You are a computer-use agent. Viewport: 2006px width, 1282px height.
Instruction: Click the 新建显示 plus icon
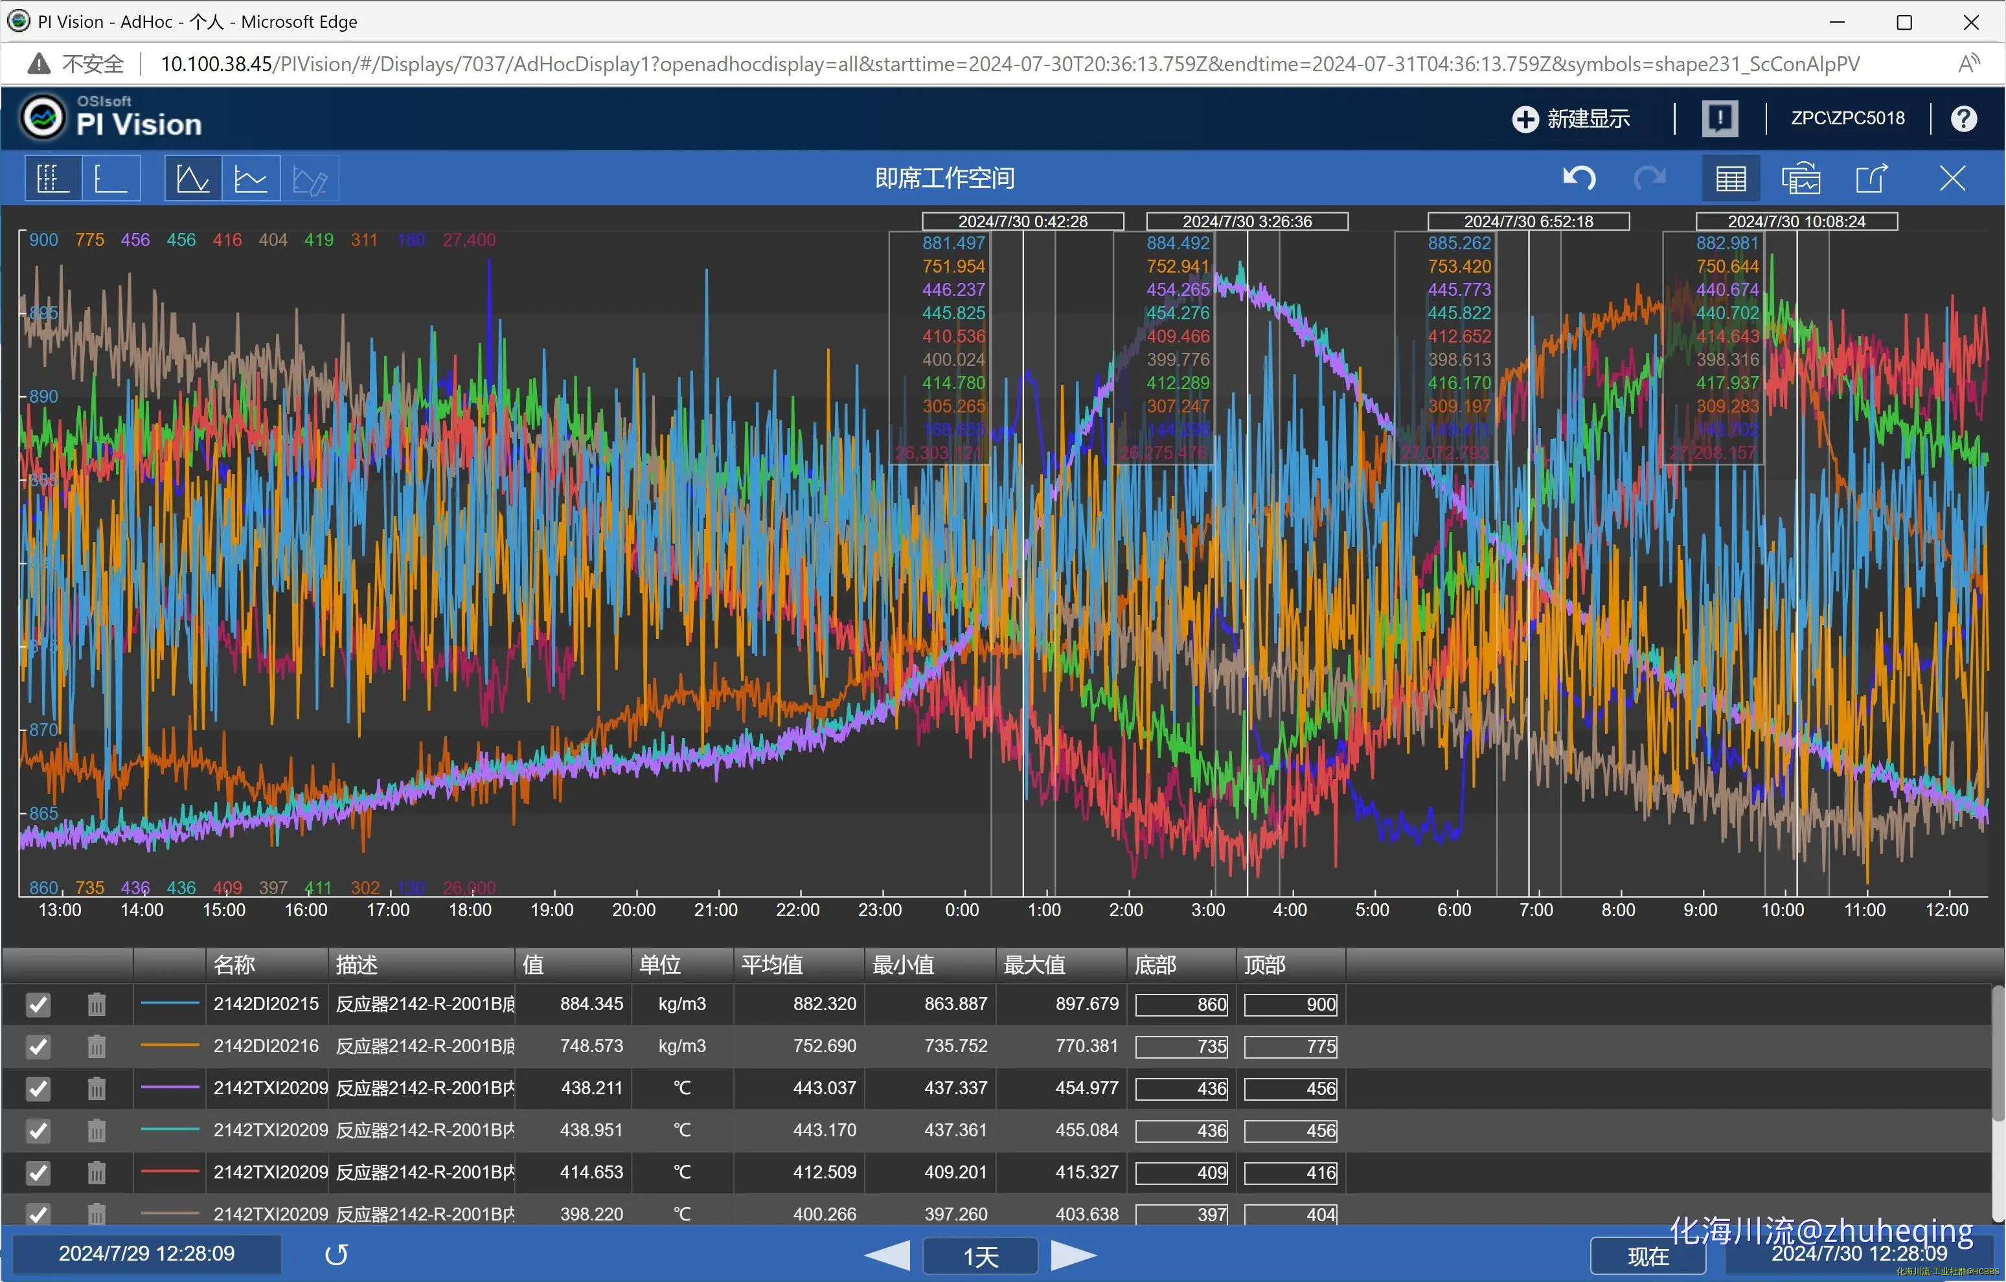click(1525, 119)
